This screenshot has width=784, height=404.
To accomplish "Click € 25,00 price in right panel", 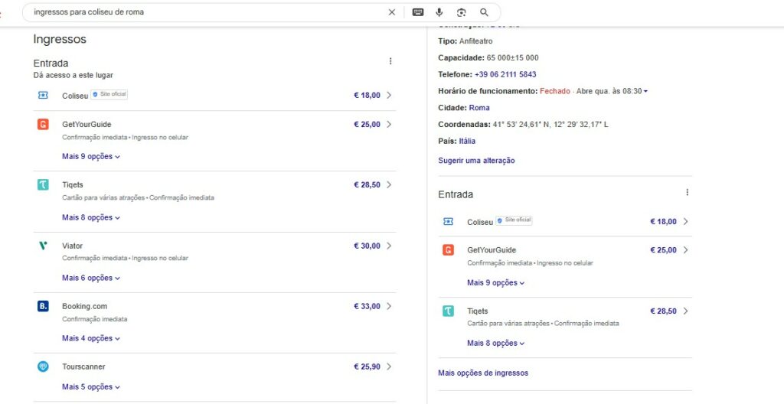I will (663, 250).
